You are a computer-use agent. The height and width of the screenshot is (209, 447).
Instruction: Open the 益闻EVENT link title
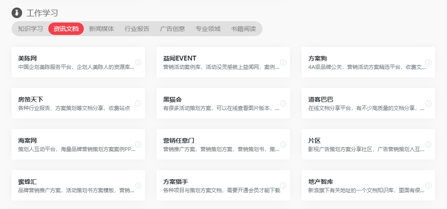point(180,58)
